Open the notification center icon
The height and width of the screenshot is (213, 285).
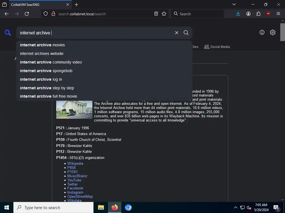point(276,207)
